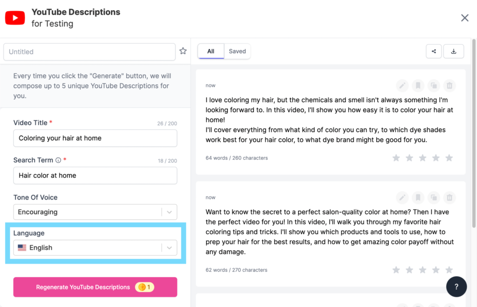Select the All tab

point(211,51)
